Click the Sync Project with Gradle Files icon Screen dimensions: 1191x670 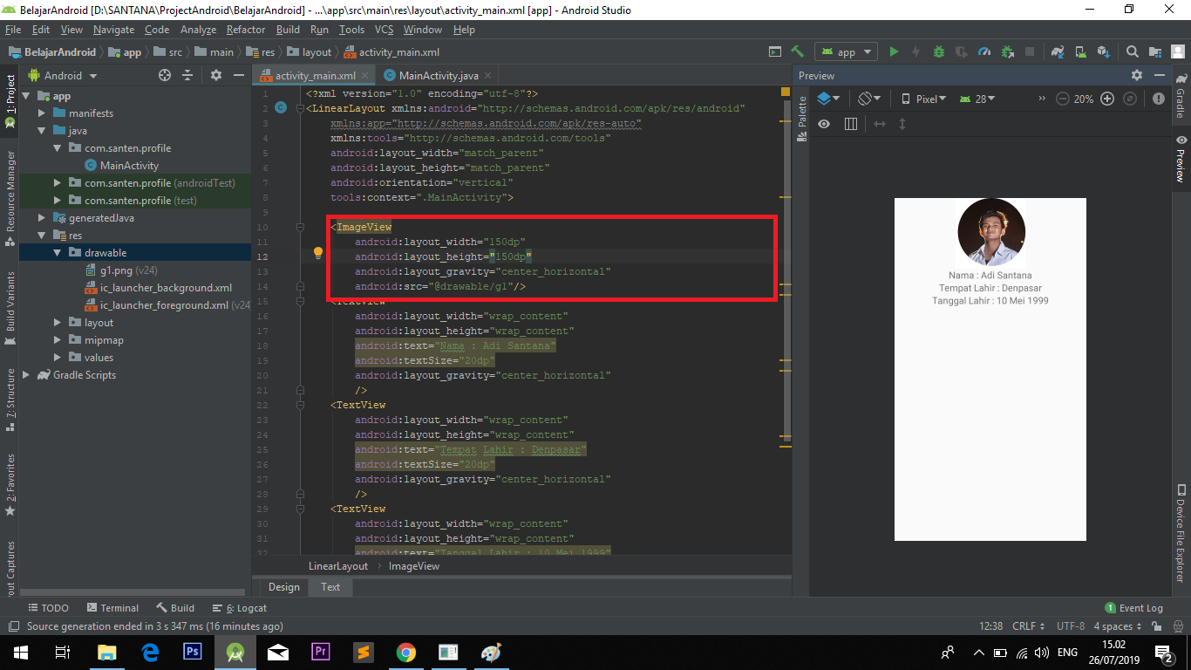(1058, 51)
